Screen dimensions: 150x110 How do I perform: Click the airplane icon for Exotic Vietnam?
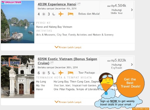pyautogui.click(x=61, y=73)
